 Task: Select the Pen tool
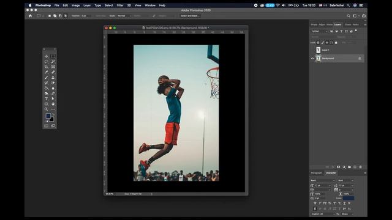pyautogui.click(x=53, y=94)
